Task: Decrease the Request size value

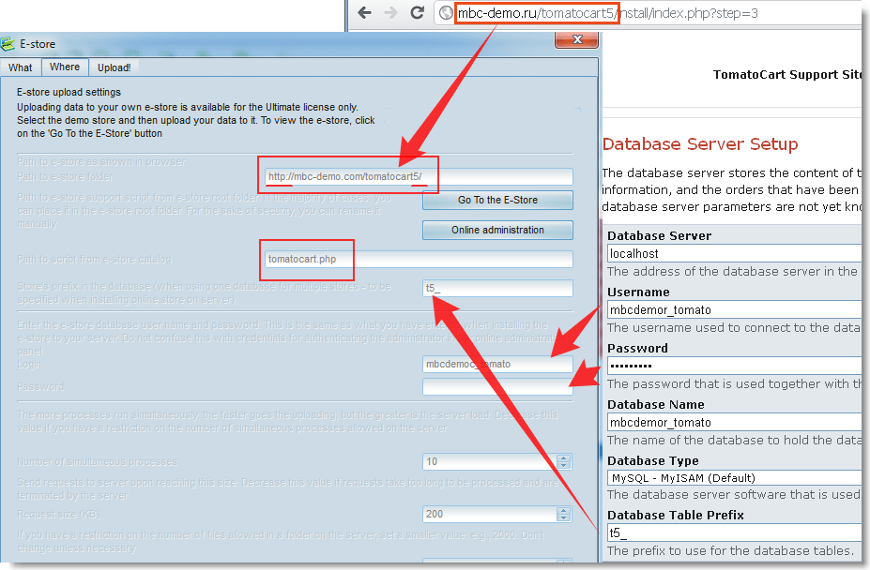Action: 563,518
